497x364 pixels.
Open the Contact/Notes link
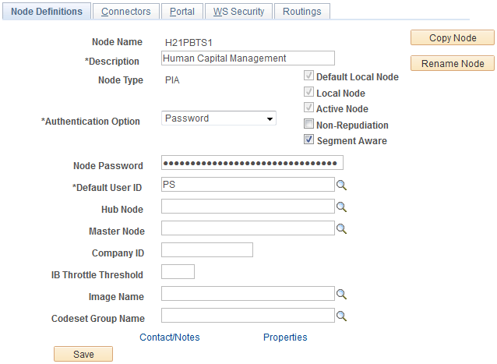169,337
